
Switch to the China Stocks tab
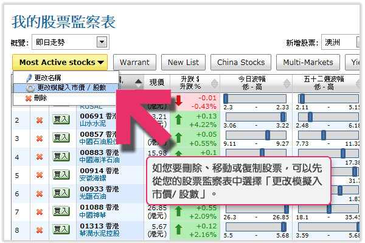coord(241,63)
